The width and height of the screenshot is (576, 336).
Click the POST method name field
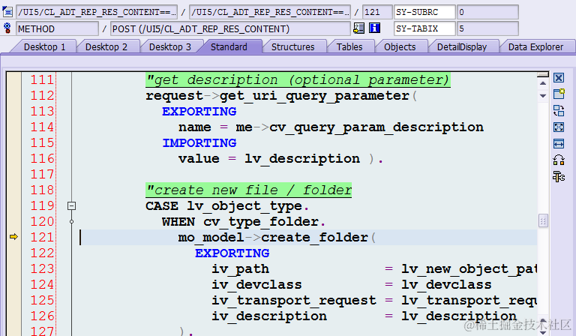tap(231, 28)
